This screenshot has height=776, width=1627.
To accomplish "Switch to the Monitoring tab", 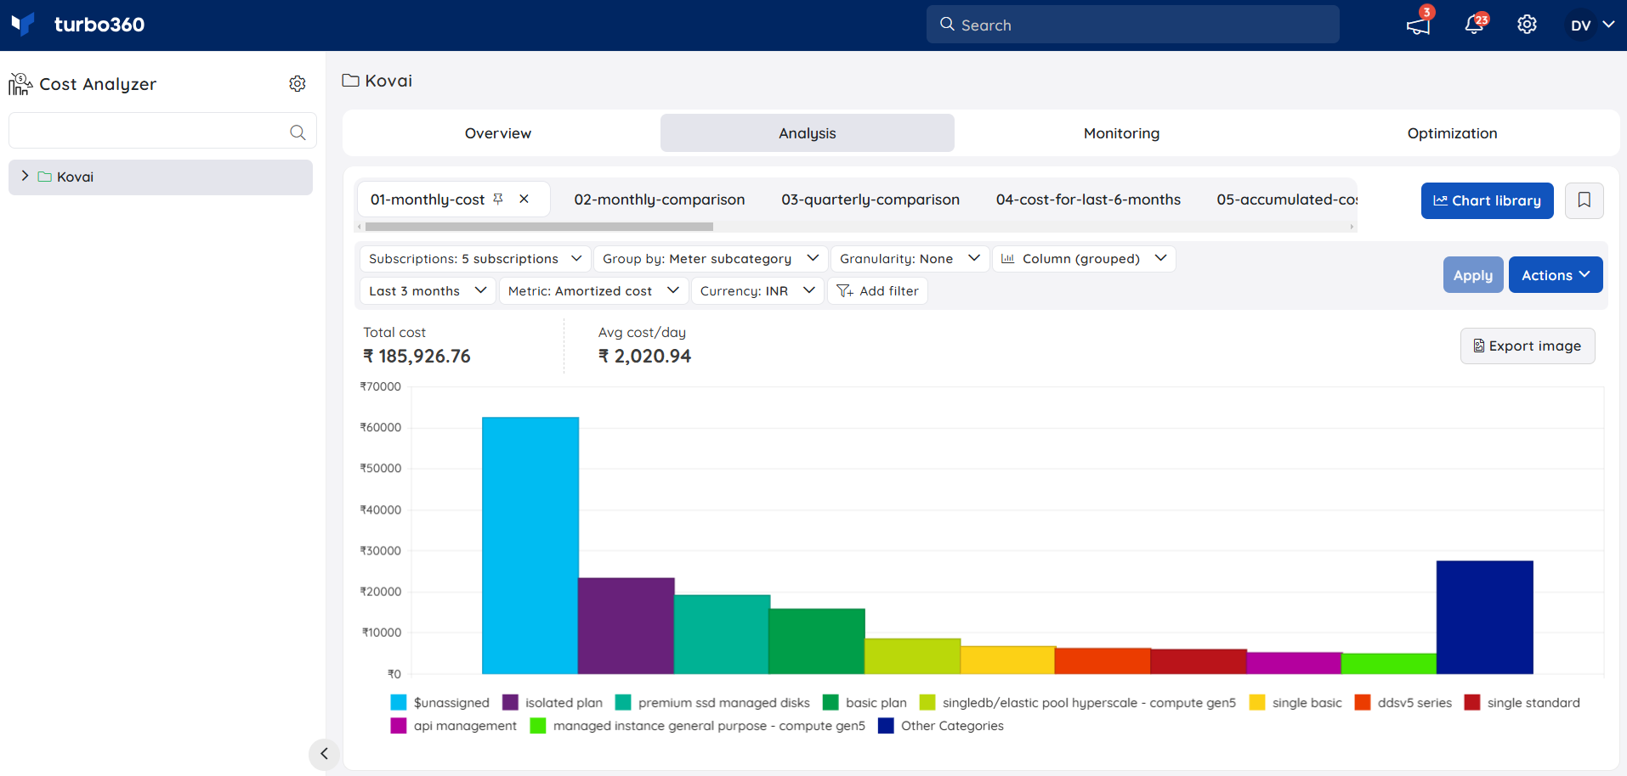I will click(x=1121, y=133).
